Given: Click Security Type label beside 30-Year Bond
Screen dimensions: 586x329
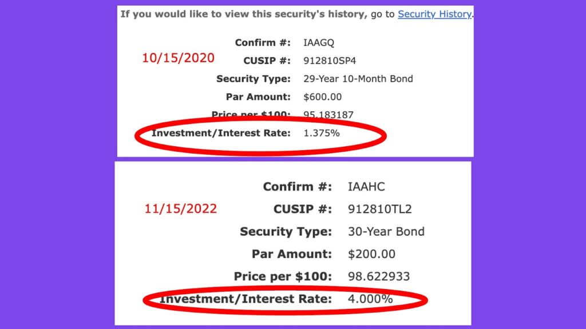Looking at the screenshot, I should [286, 232].
